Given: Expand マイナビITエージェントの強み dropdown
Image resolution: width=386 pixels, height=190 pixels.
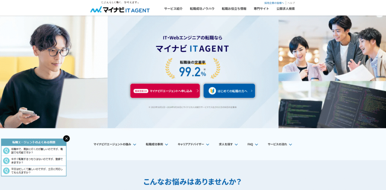Looking at the screenshot, I should point(135,144).
